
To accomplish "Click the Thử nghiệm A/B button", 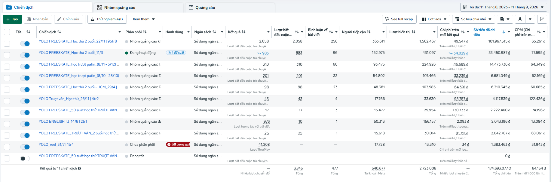I will coord(107,19).
